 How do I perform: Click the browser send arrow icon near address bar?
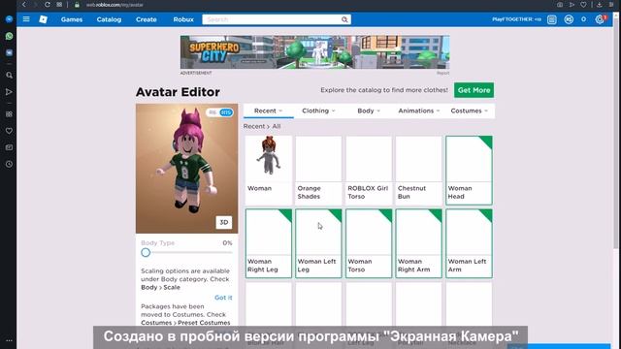[x=572, y=4]
